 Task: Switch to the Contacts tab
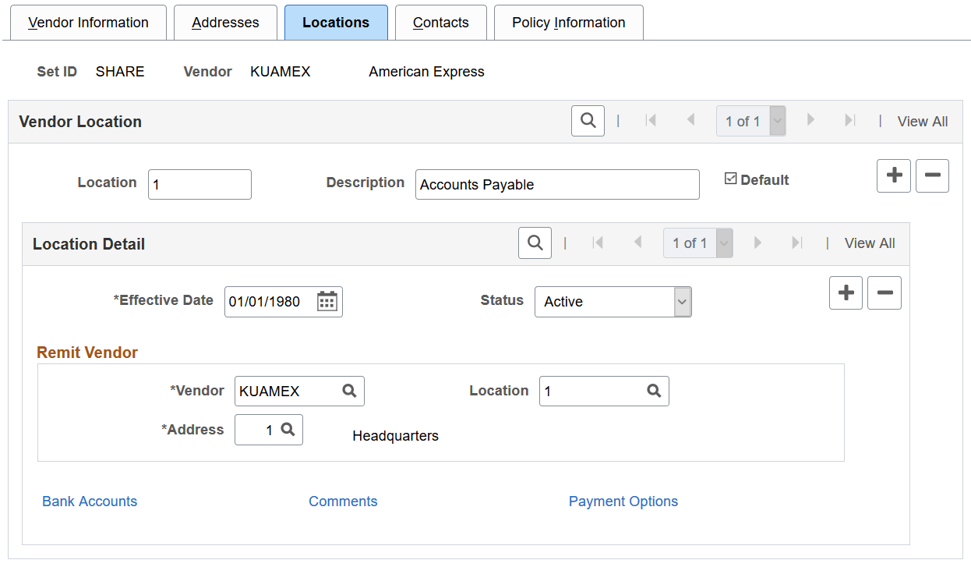pos(440,22)
